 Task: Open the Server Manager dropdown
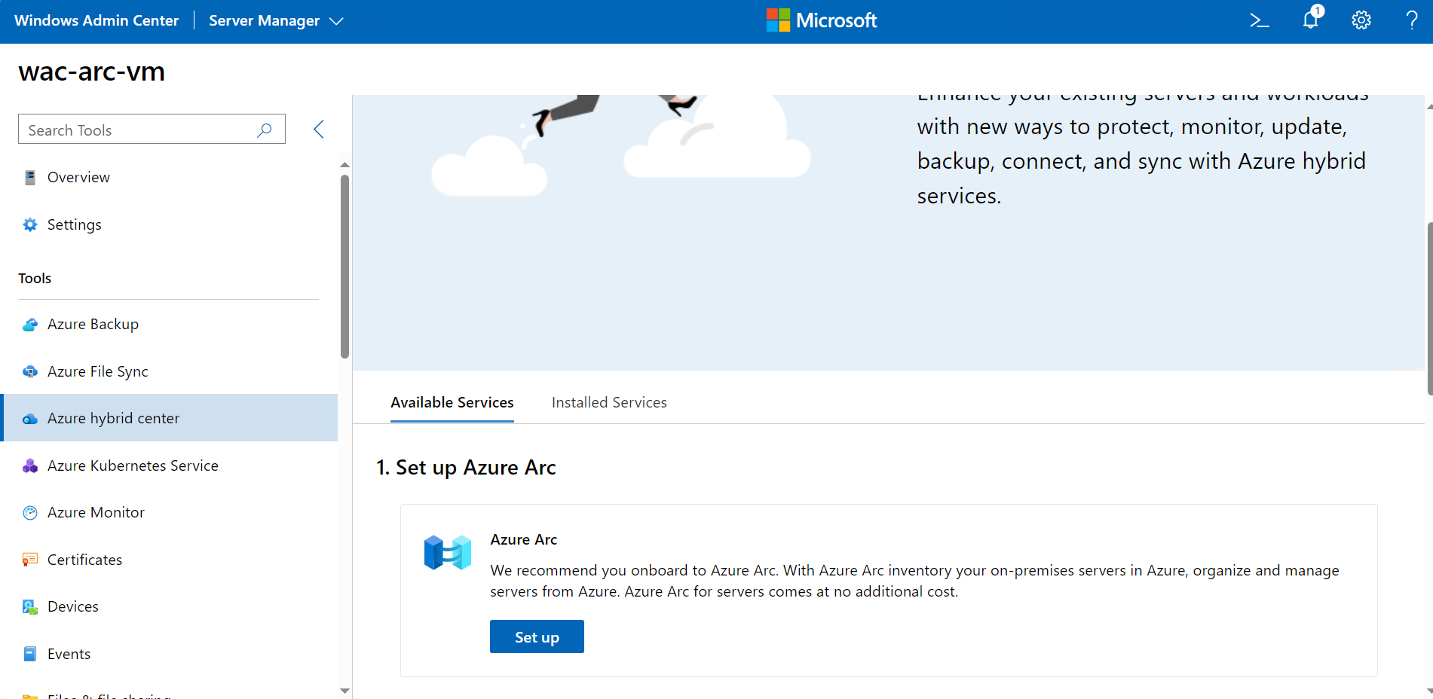(x=276, y=21)
